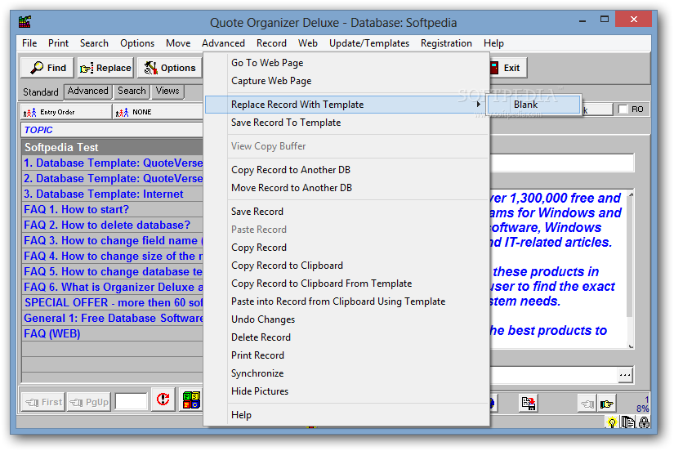Click the grayed left-pointing hand icon
Screen dimensions: 674x451
click(587, 404)
